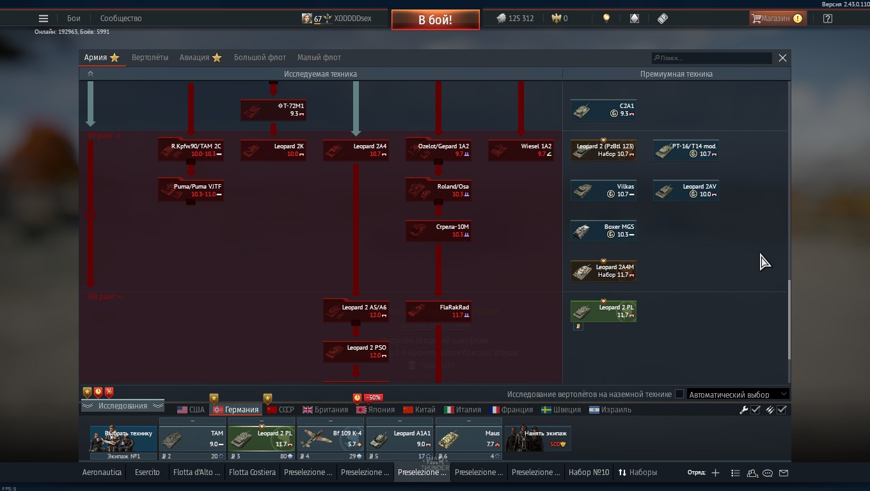Click Выбрать технику for crew №1
Screen dimensions: 870x491
[123, 439]
